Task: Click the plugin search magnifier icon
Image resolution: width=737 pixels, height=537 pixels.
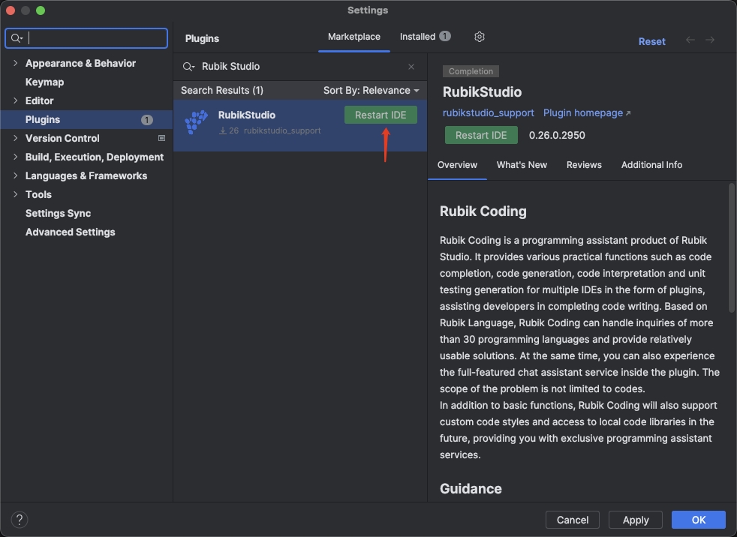Action: (188, 67)
